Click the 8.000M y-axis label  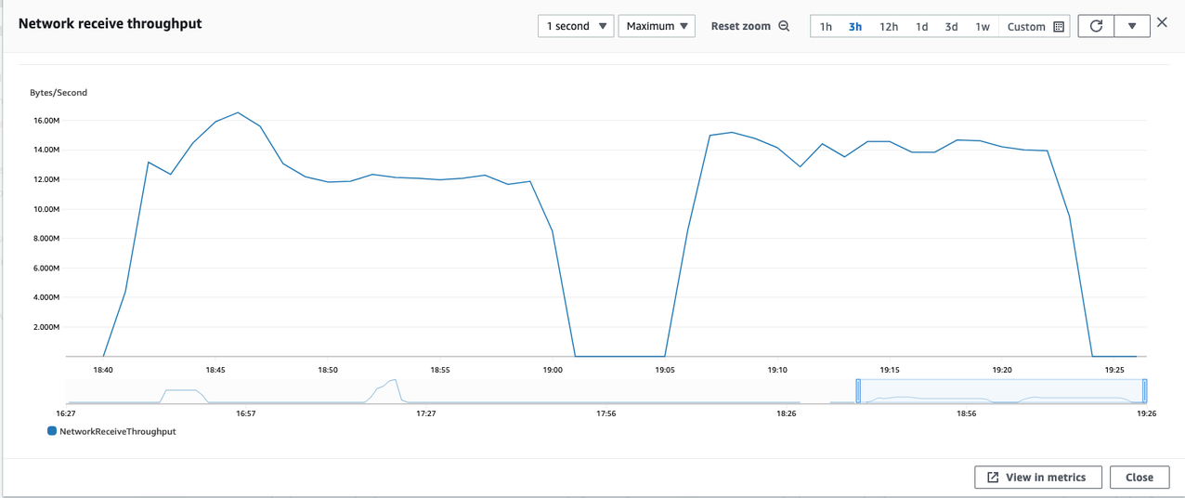pyautogui.click(x=45, y=239)
